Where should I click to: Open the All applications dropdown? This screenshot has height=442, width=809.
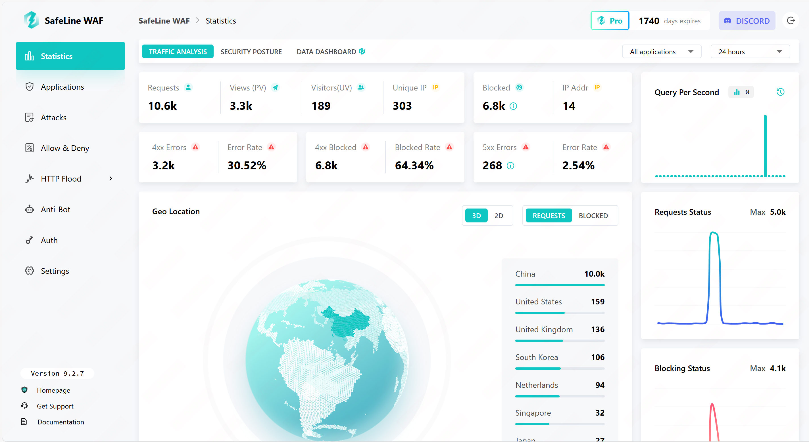pyautogui.click(x=661, y=52)
